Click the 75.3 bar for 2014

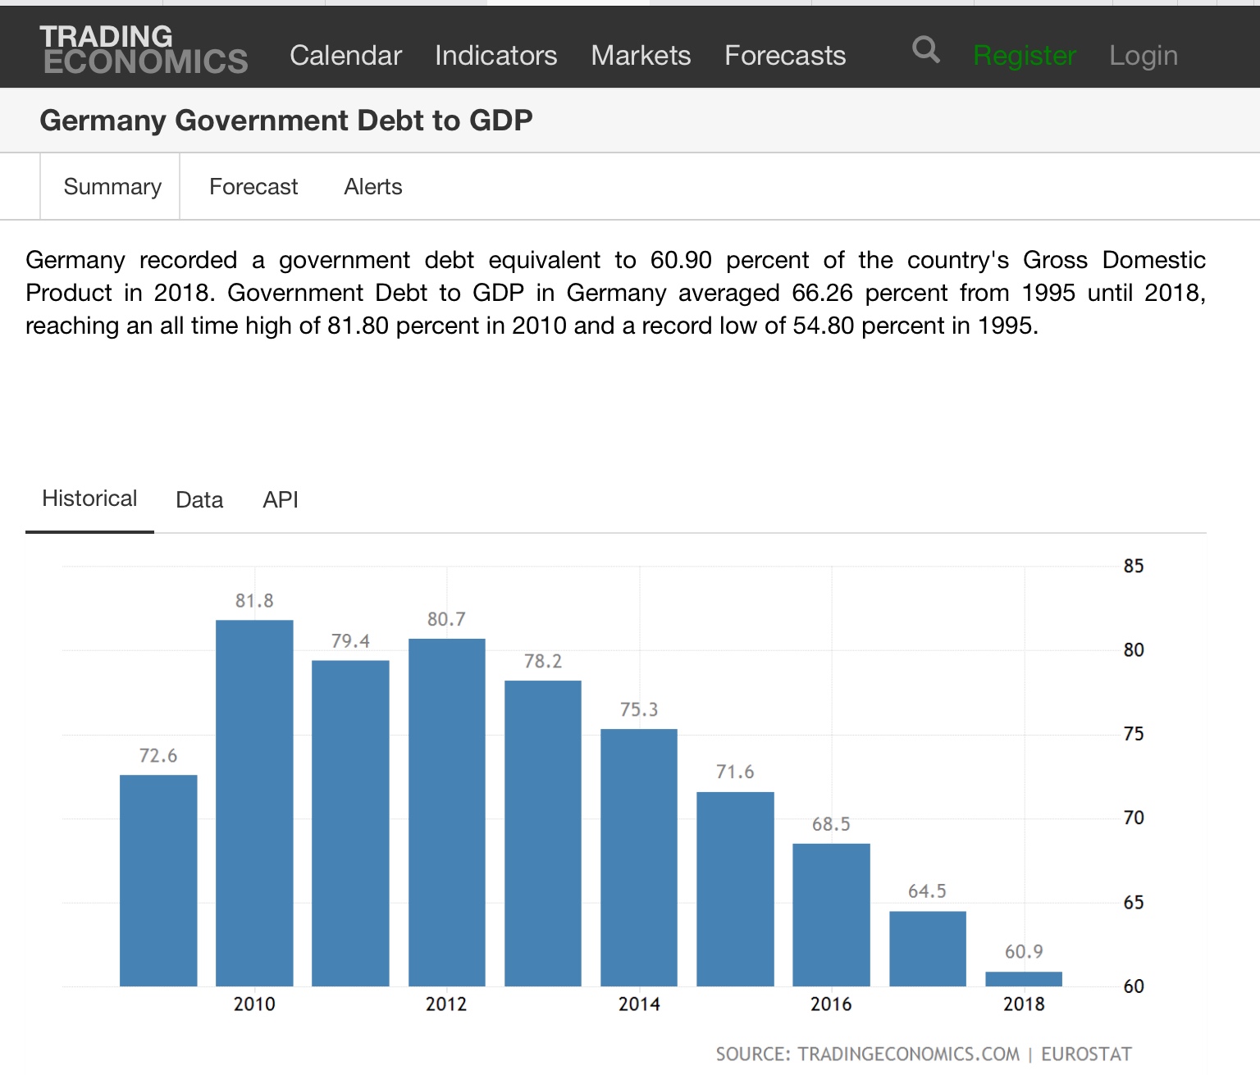tap(639, 857)
